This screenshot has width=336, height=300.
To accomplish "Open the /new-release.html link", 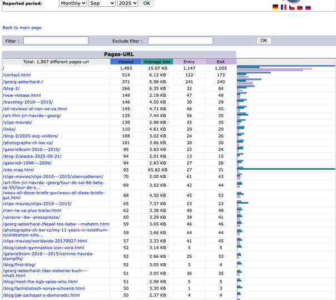I will [22, 95].
